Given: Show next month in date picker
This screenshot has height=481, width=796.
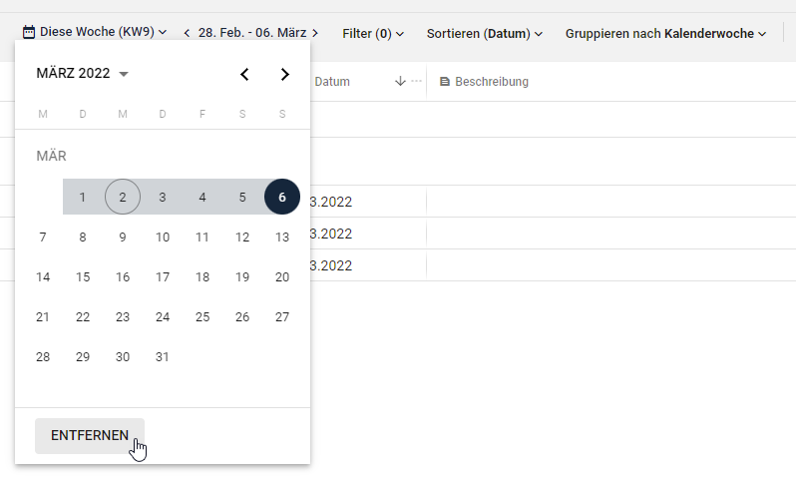Looking at the screenshot, I should pos(285,74).
